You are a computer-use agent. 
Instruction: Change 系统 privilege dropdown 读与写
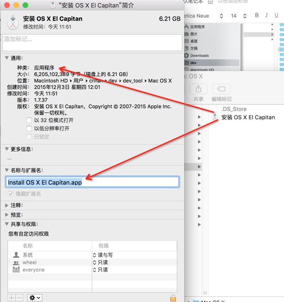pos(103,255)
